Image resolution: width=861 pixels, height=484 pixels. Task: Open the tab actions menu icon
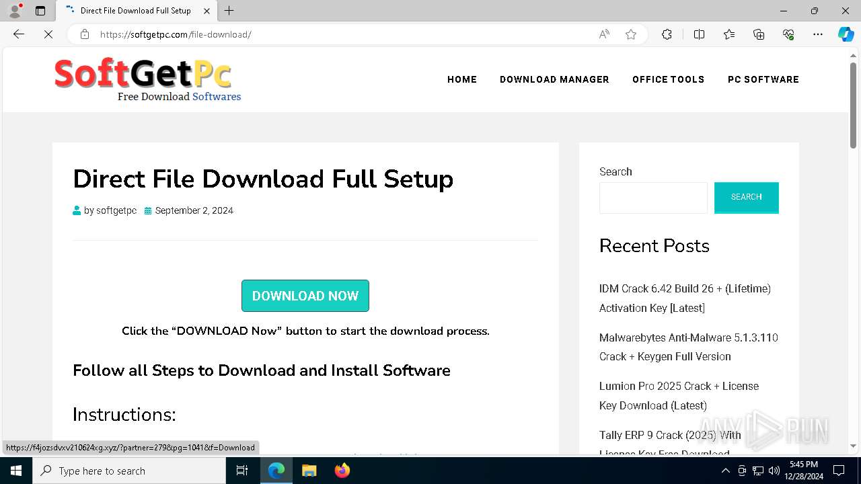click(40, 11)
